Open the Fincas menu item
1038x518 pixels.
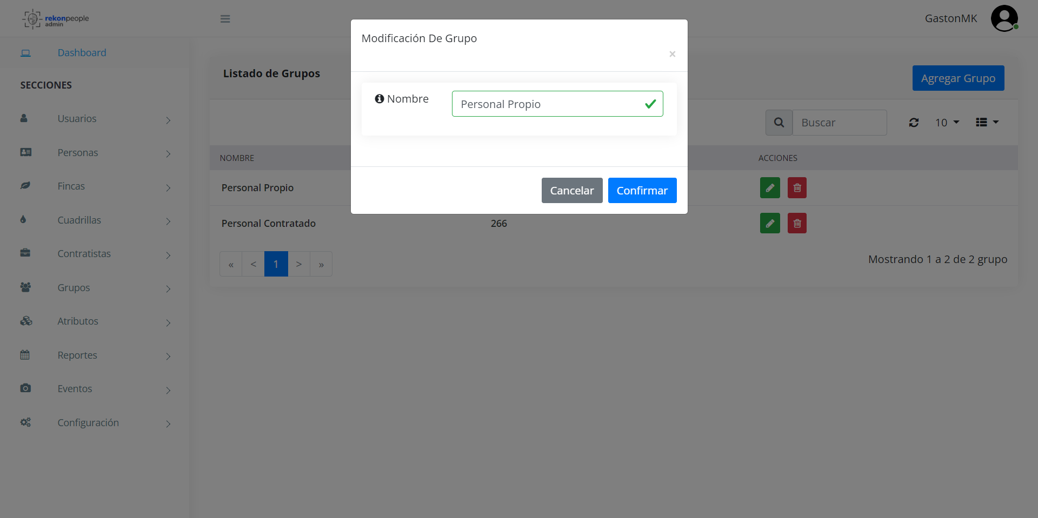(71, 186)
